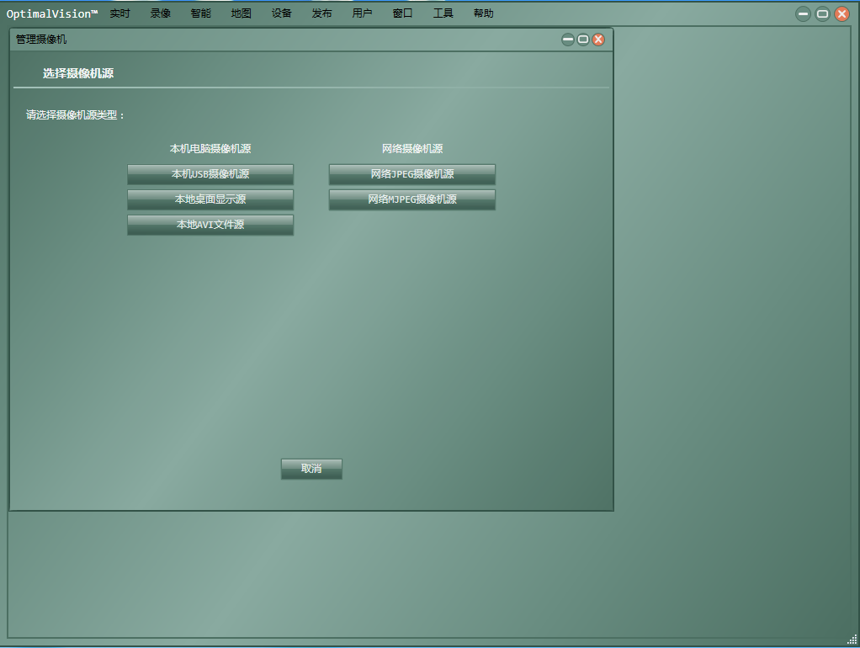
Task: Choose the 网络MJPEG摄像机源 button
Action: [412, 199]
